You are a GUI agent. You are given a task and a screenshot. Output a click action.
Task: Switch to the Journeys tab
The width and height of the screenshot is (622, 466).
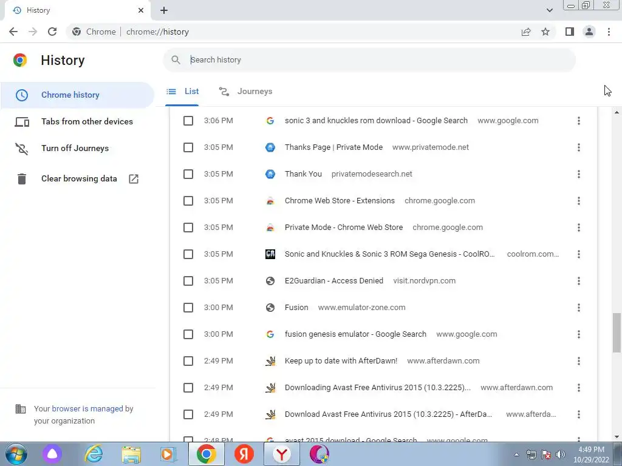[245, 92]
